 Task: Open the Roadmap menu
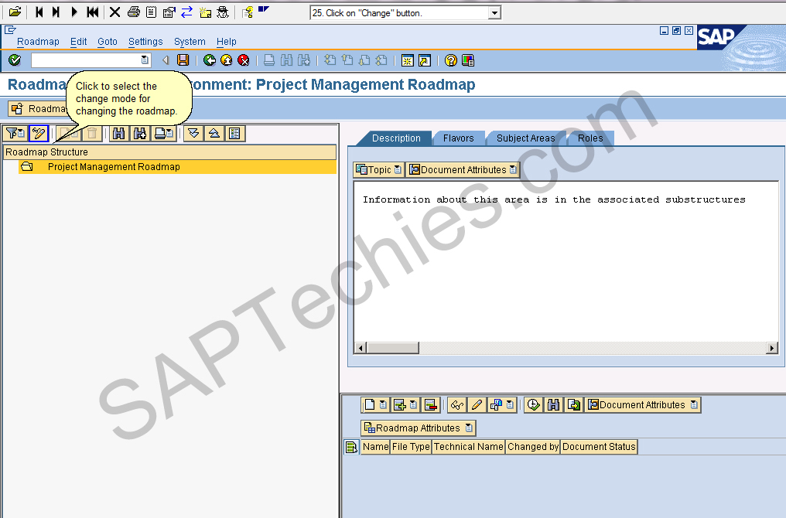[x=38, y=42]
